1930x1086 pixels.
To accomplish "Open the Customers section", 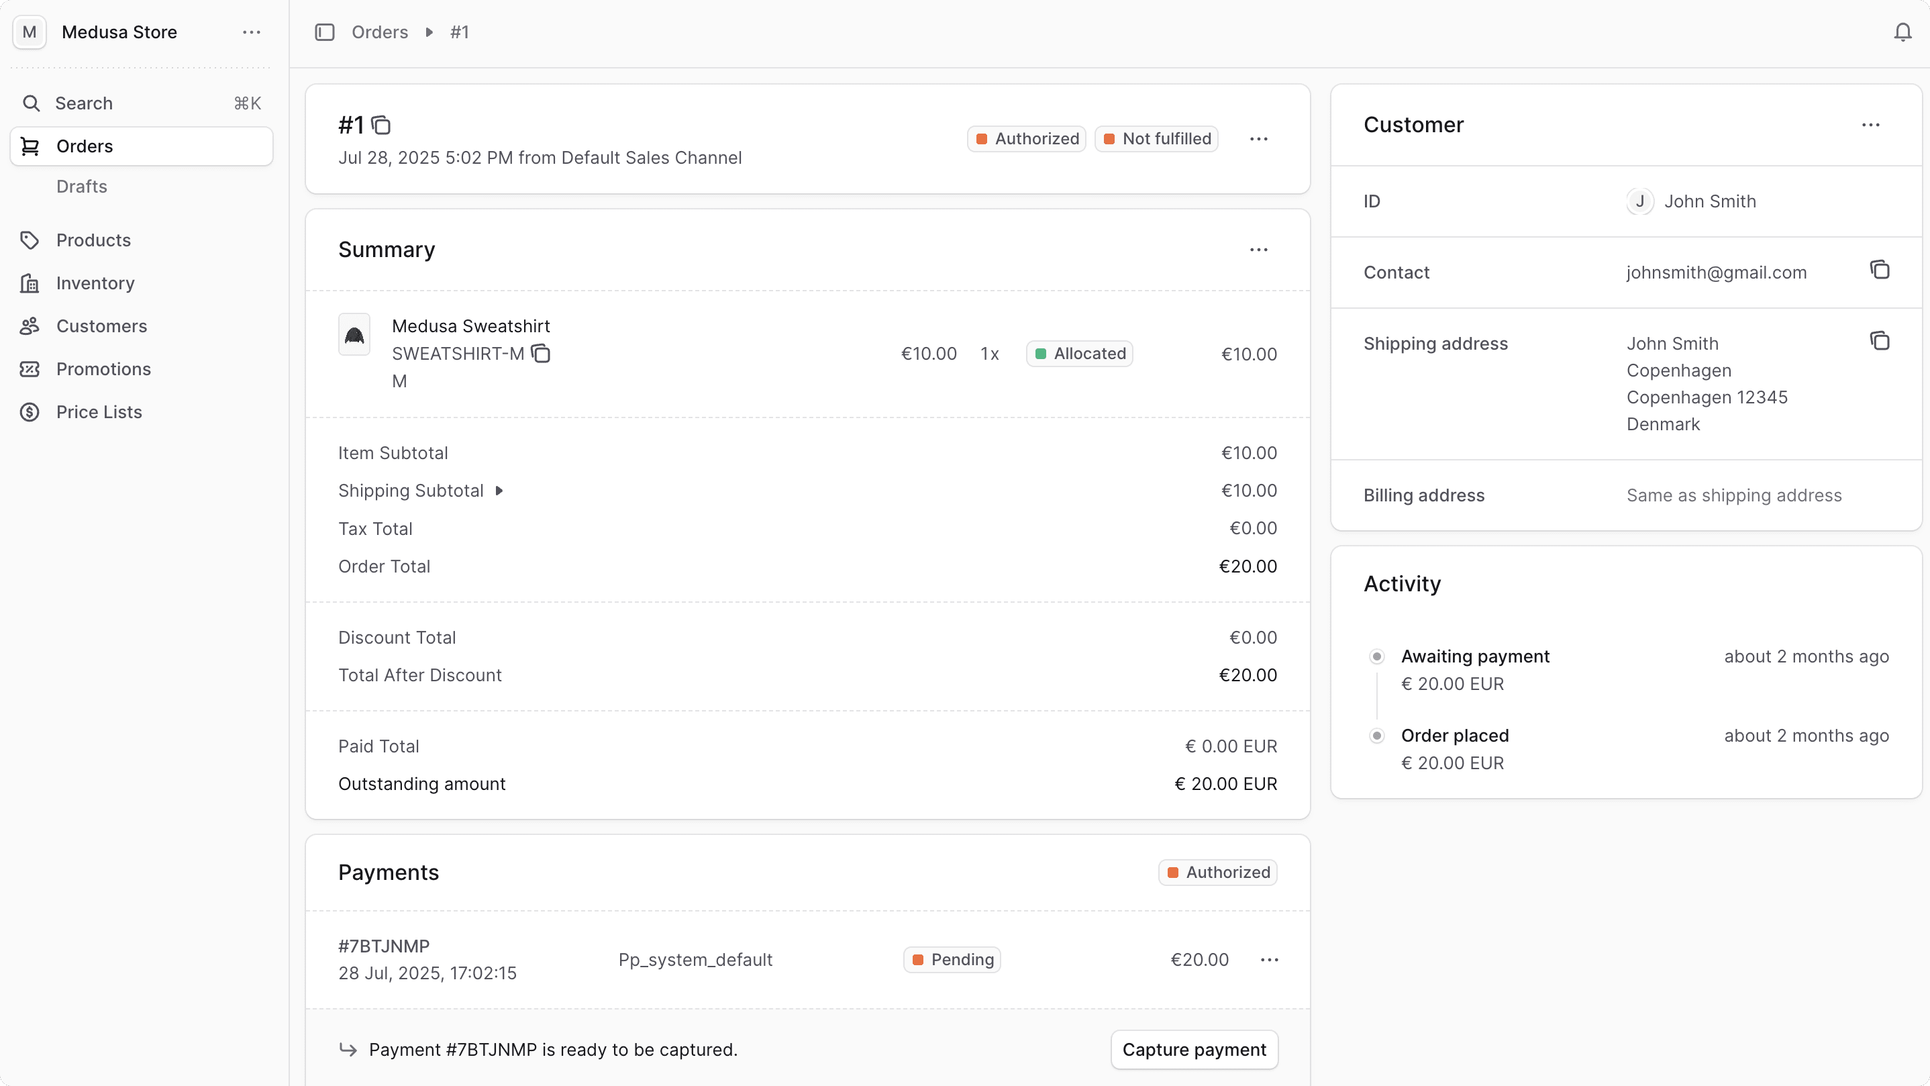I will (x=101, y=326).
